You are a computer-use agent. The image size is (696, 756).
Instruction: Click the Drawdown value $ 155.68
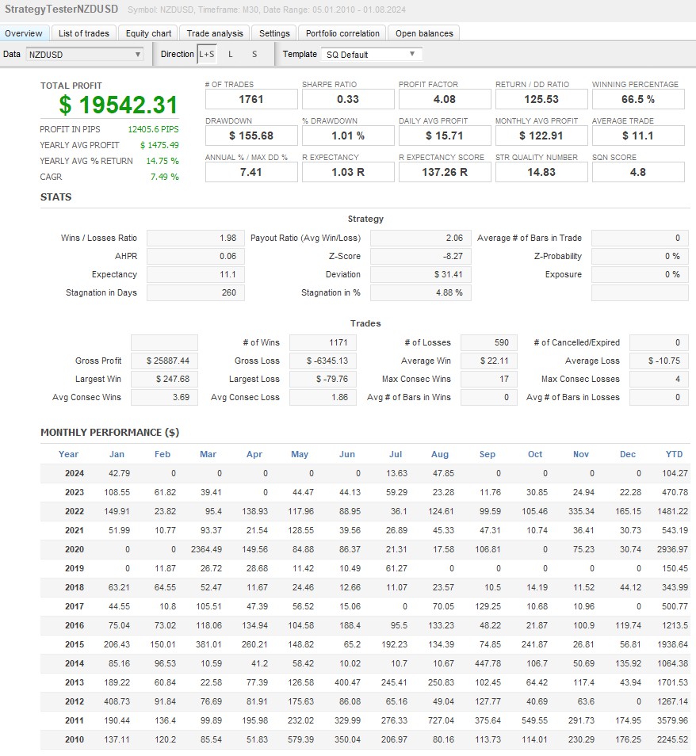pos(251,136)
